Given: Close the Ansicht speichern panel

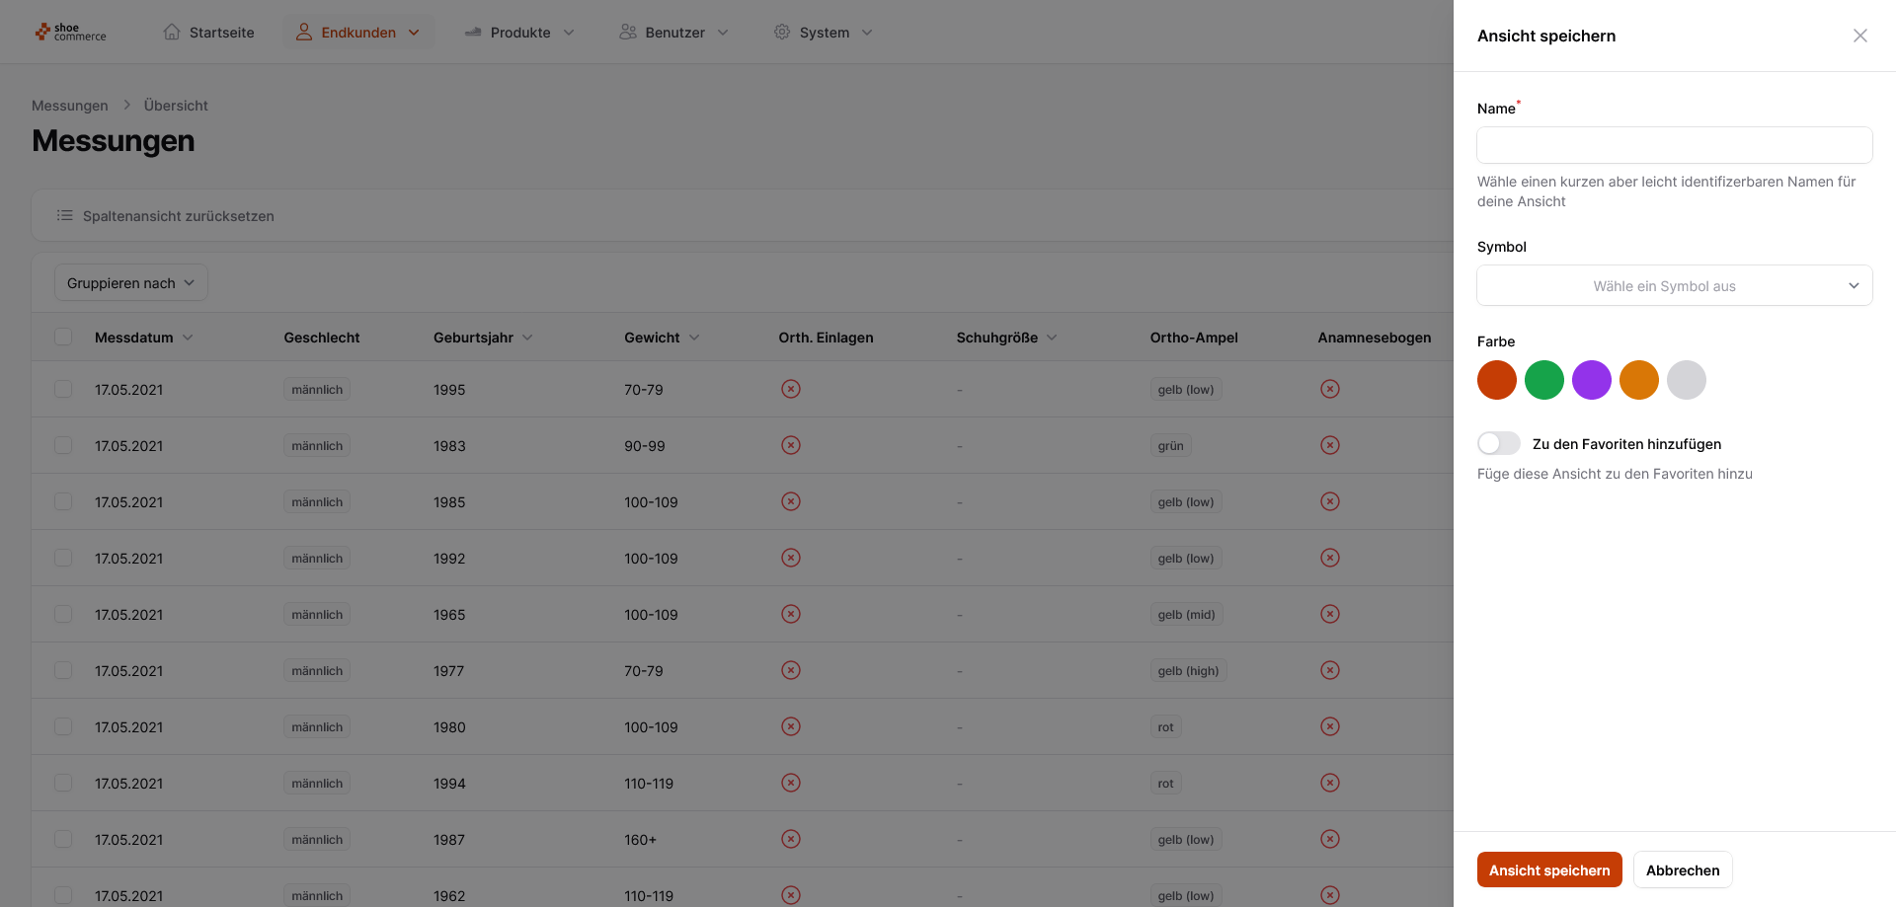Looking at the screenshot, I should coord(1860,36).
